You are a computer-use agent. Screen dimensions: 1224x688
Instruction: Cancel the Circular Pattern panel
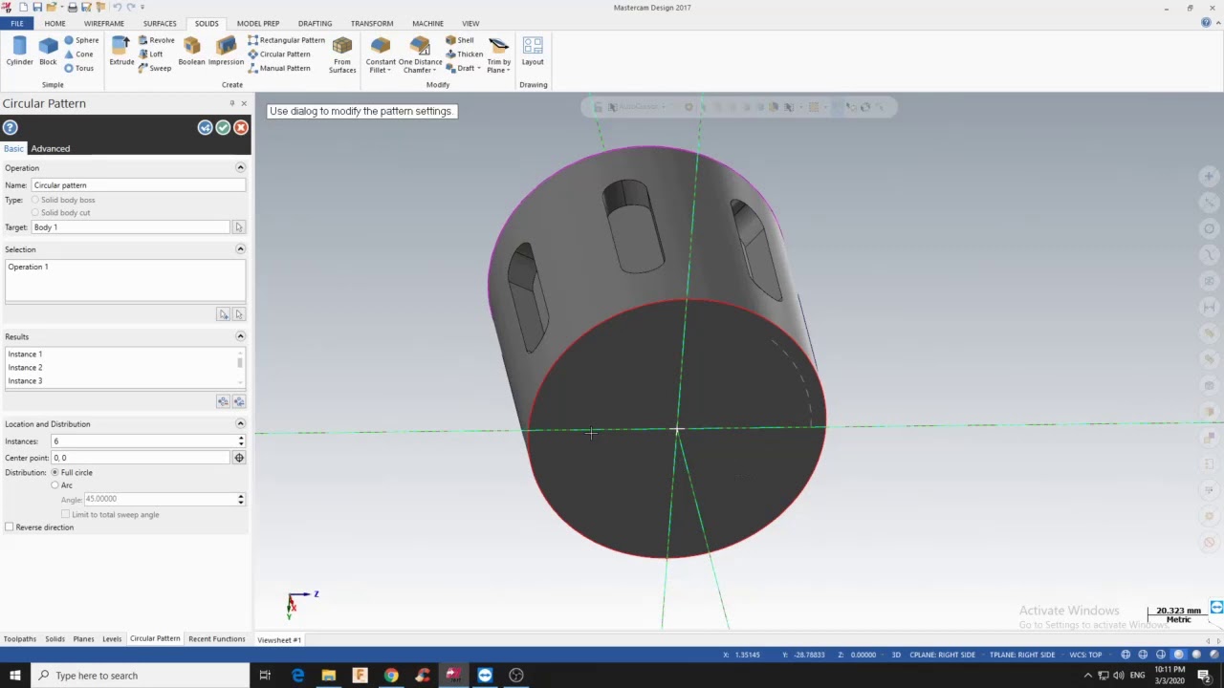tap(241, 127)
